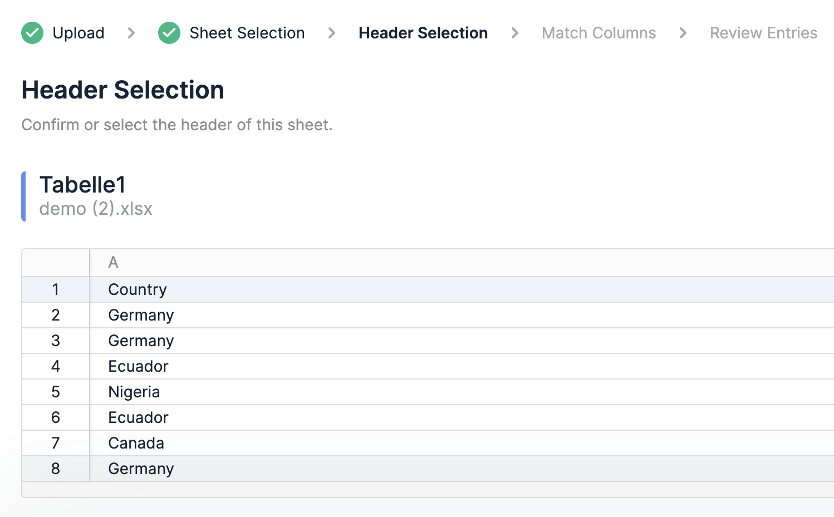Pick the Canada row
834x517 pixels.
428,443
